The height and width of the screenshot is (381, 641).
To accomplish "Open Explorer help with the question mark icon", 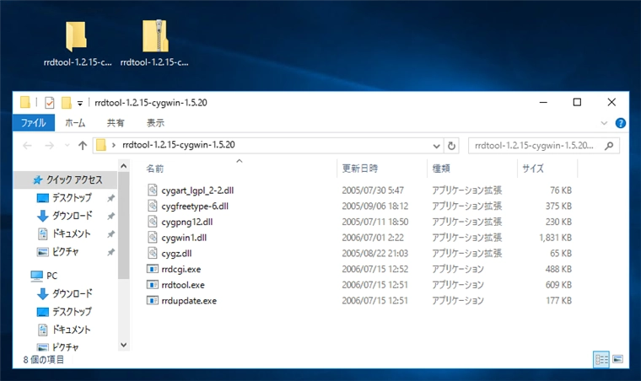I will 620,123.
